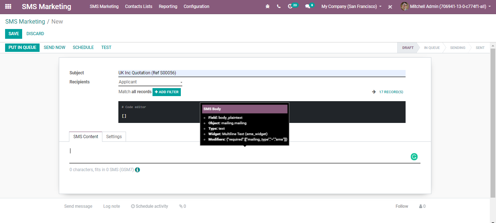Click the DISCARD button

35,34
